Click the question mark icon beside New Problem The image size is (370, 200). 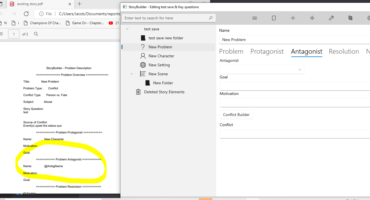pyautogui.click(x=143, y=47)
